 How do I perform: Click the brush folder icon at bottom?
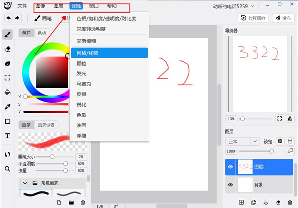coord(71,203)
